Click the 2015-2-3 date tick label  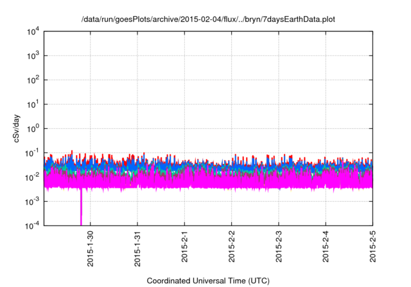279,247
